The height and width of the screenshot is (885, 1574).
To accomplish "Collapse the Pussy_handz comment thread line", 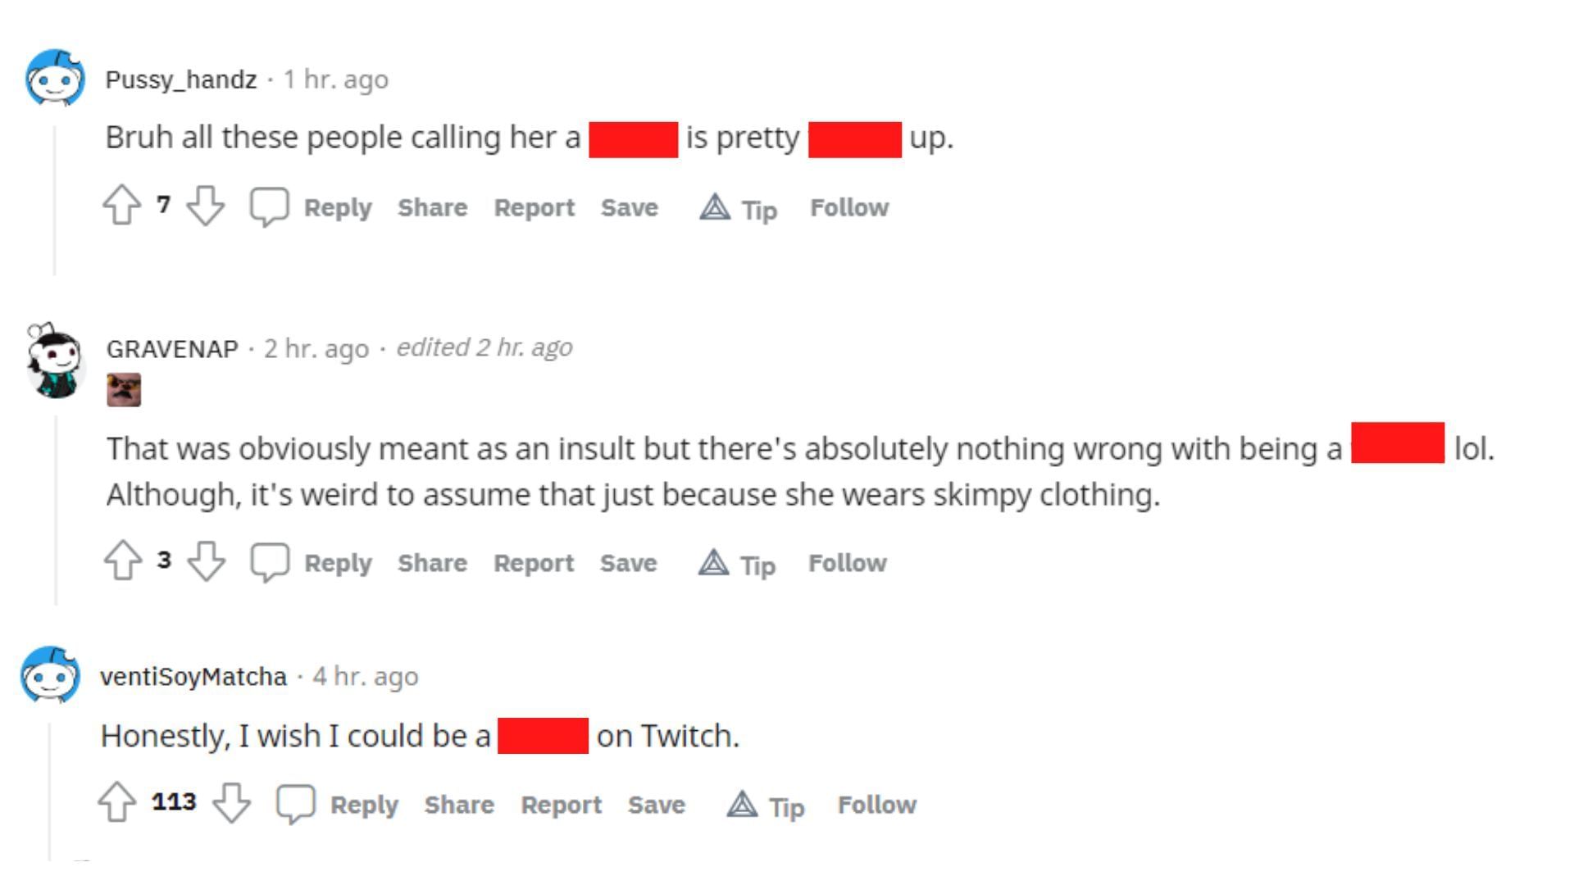I will [55, 201].
